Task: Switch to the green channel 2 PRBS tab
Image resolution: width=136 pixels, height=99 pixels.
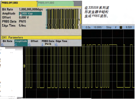Action: pyautogui.click(x=55, y=4)
